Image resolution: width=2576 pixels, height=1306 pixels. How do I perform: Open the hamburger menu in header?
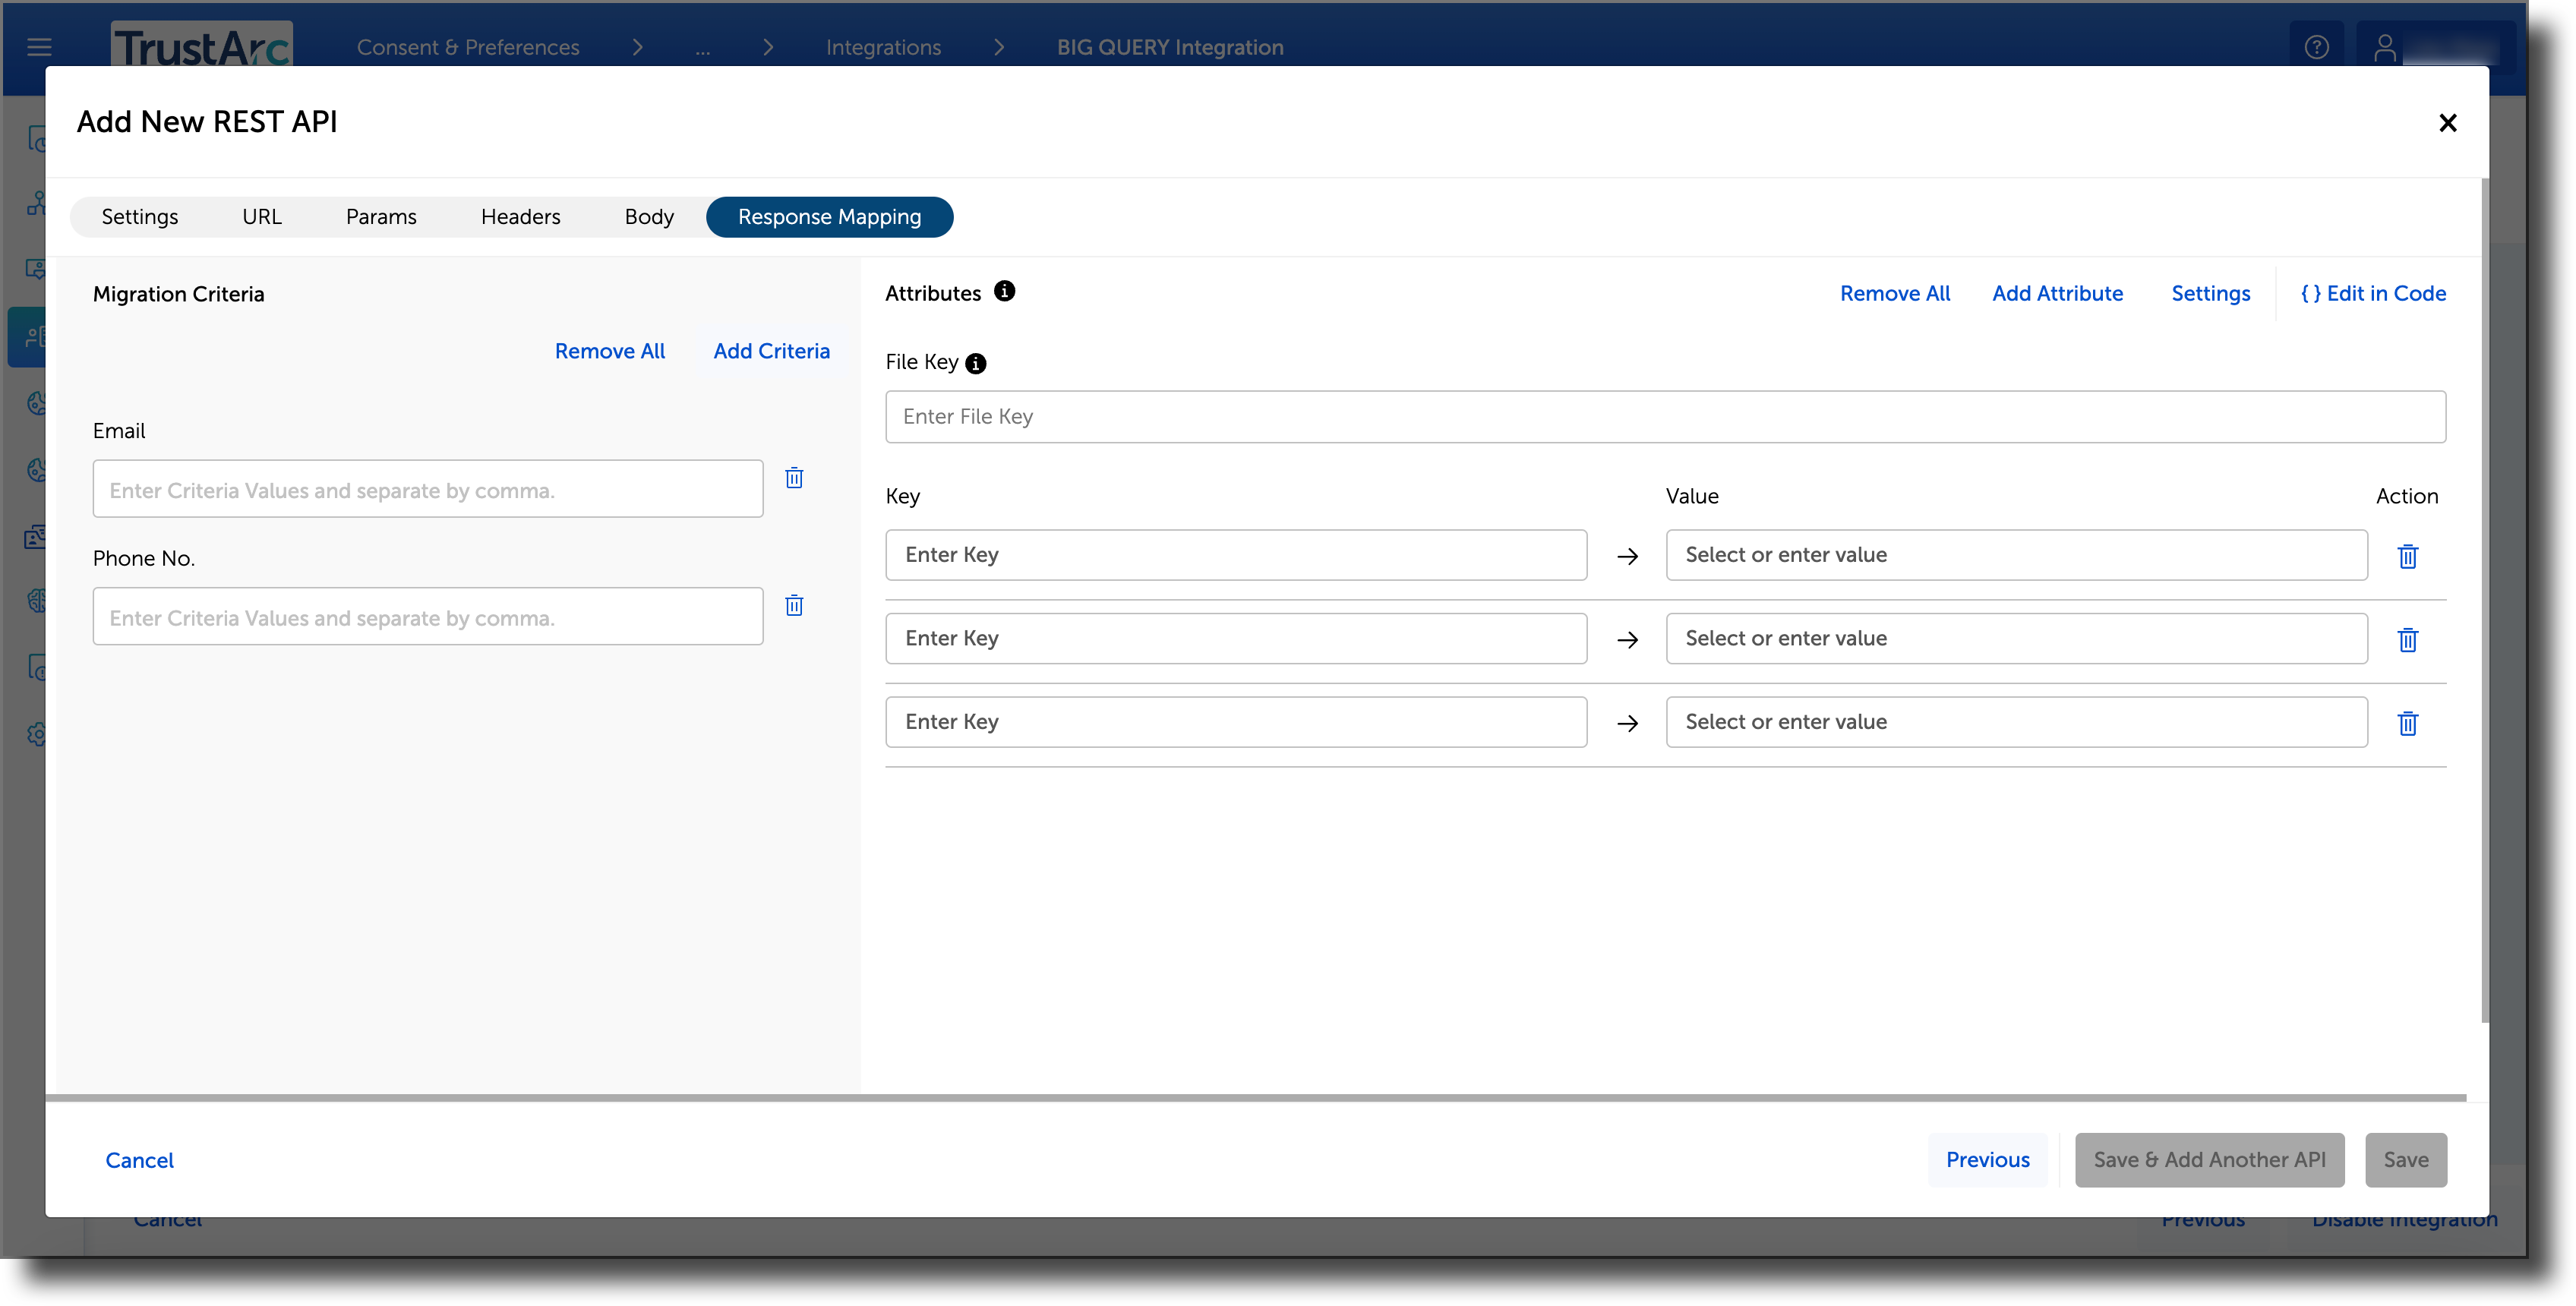point(39,46)
